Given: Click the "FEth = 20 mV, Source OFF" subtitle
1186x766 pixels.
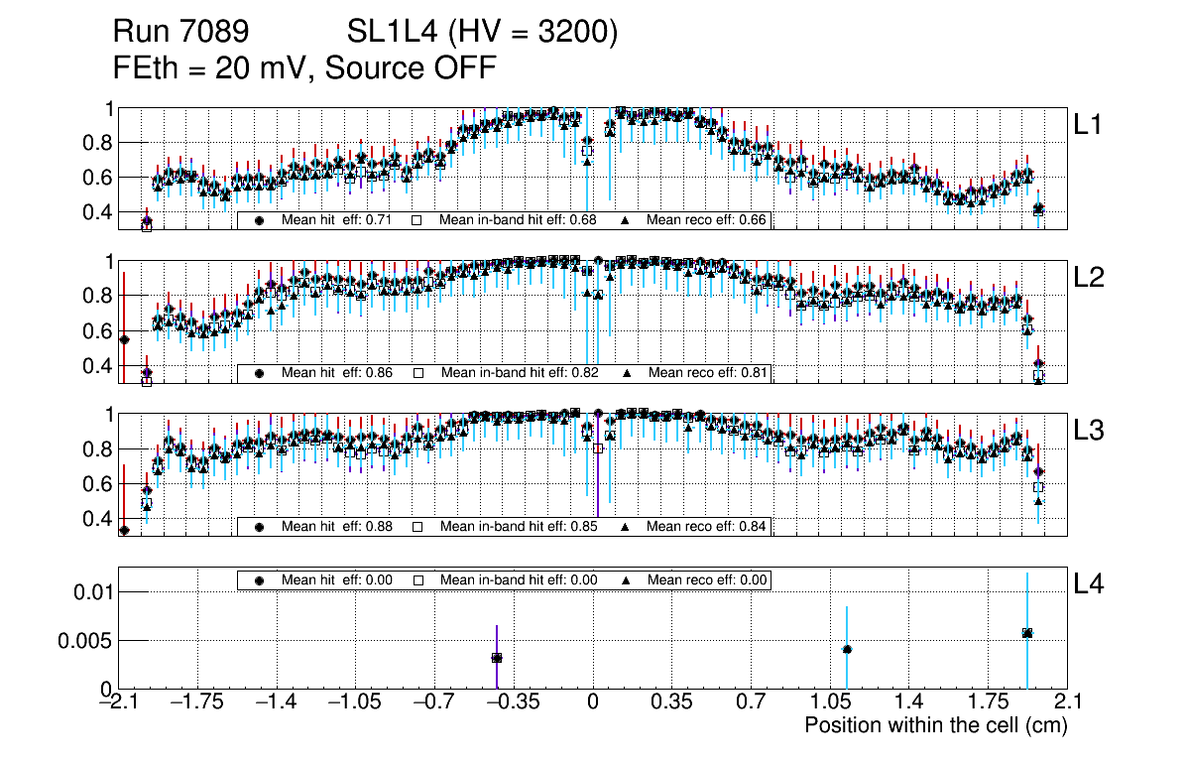Looking at the screenshot, I should (x=304, y=68).
